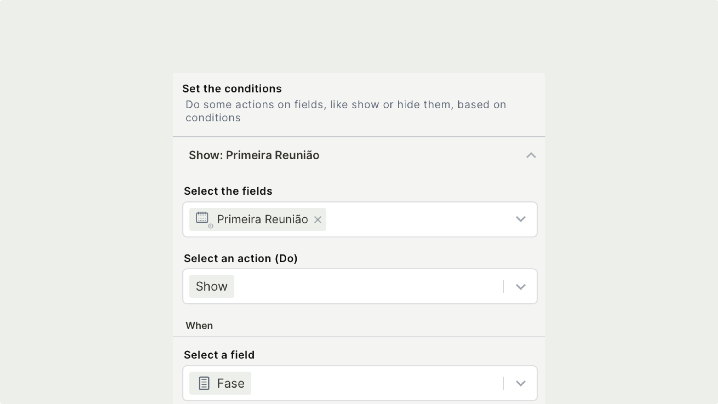Click the Select the fields label
This screenshot has height=404, width=718.
(x=228, y=191)
